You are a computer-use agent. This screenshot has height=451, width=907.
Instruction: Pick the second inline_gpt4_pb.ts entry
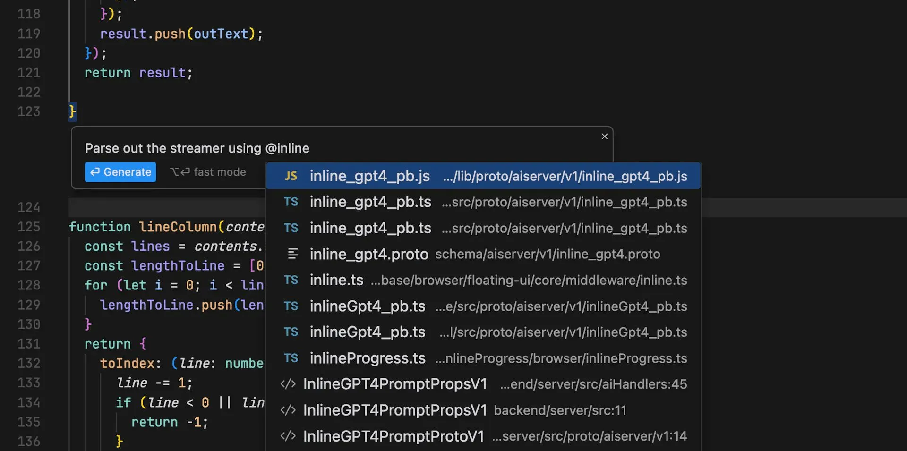(483, 228)
